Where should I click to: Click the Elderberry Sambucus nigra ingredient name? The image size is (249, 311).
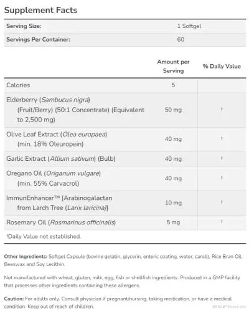pyautogui.click(x=48, y=100)
